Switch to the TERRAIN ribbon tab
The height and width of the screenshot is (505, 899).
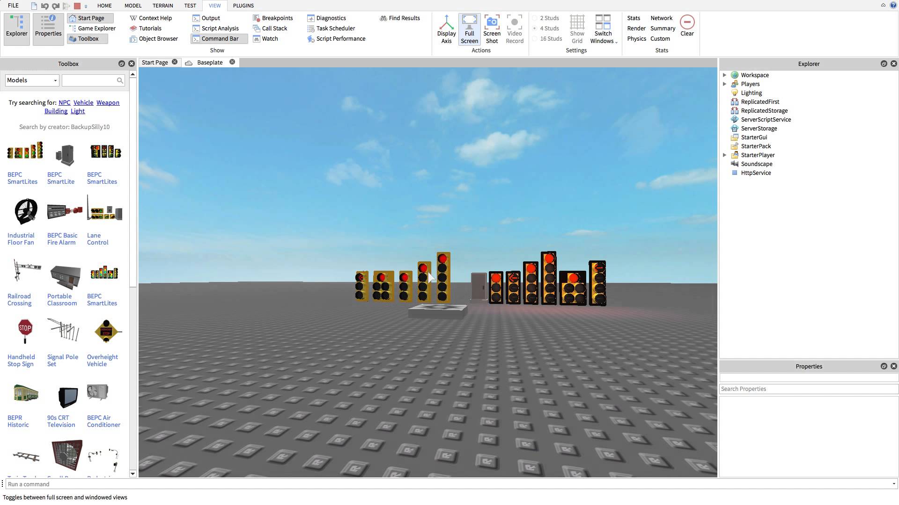[x=162, y=6]
